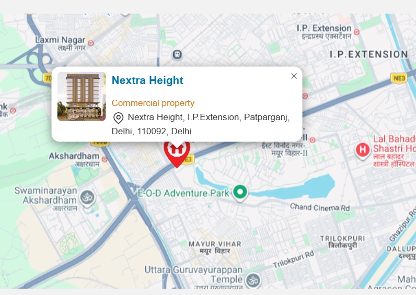
Task: Click the Chand Cinema Rd label
Action: point(320,207)
